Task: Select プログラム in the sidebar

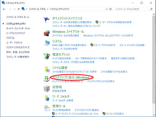Action: 10,38
